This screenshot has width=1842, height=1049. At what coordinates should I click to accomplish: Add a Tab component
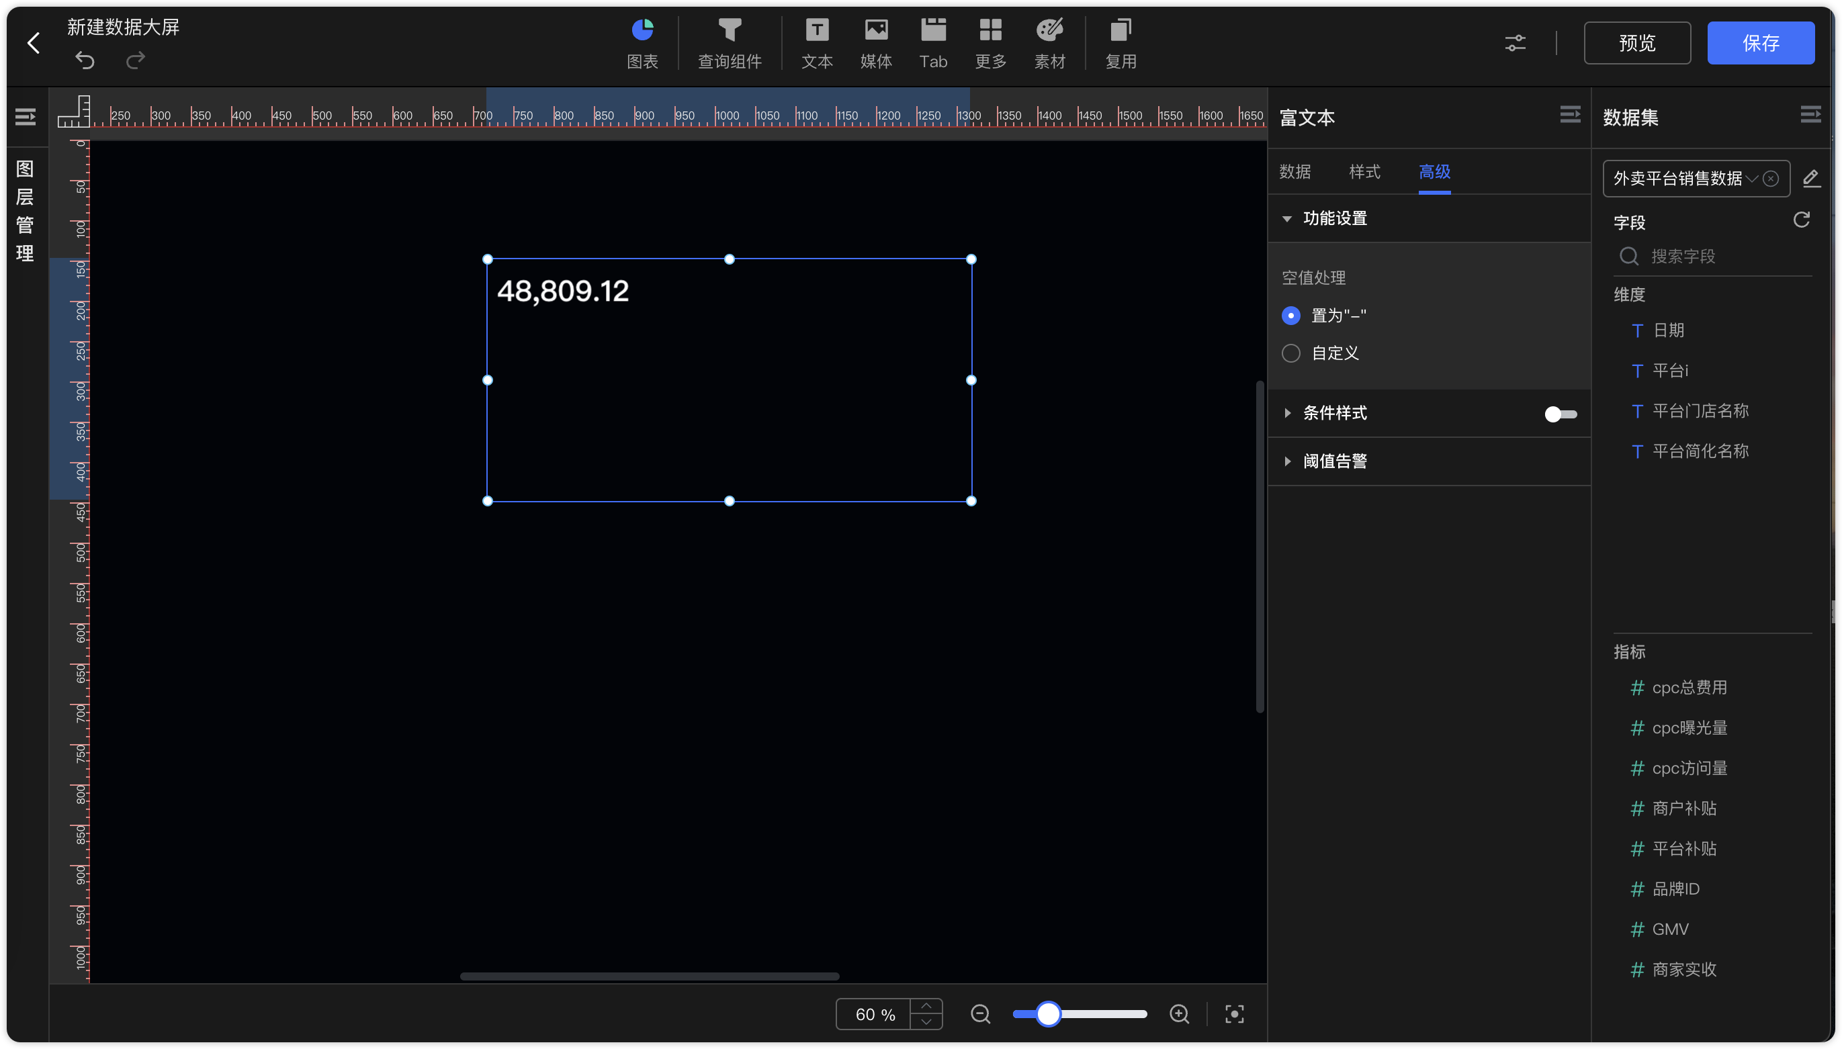click(x=933, y=44)
